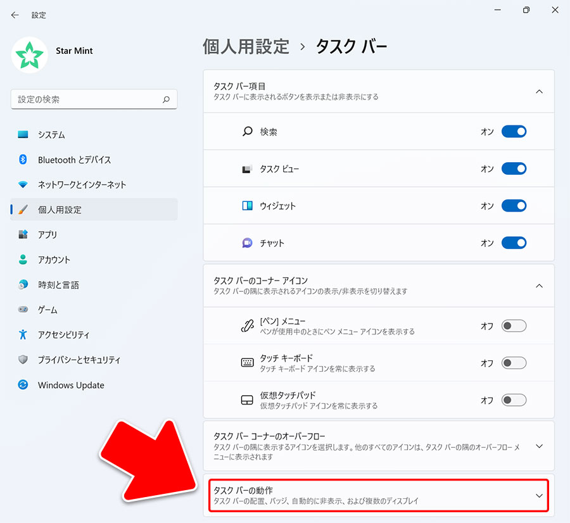Minimize the settings window

pos(498,9)
